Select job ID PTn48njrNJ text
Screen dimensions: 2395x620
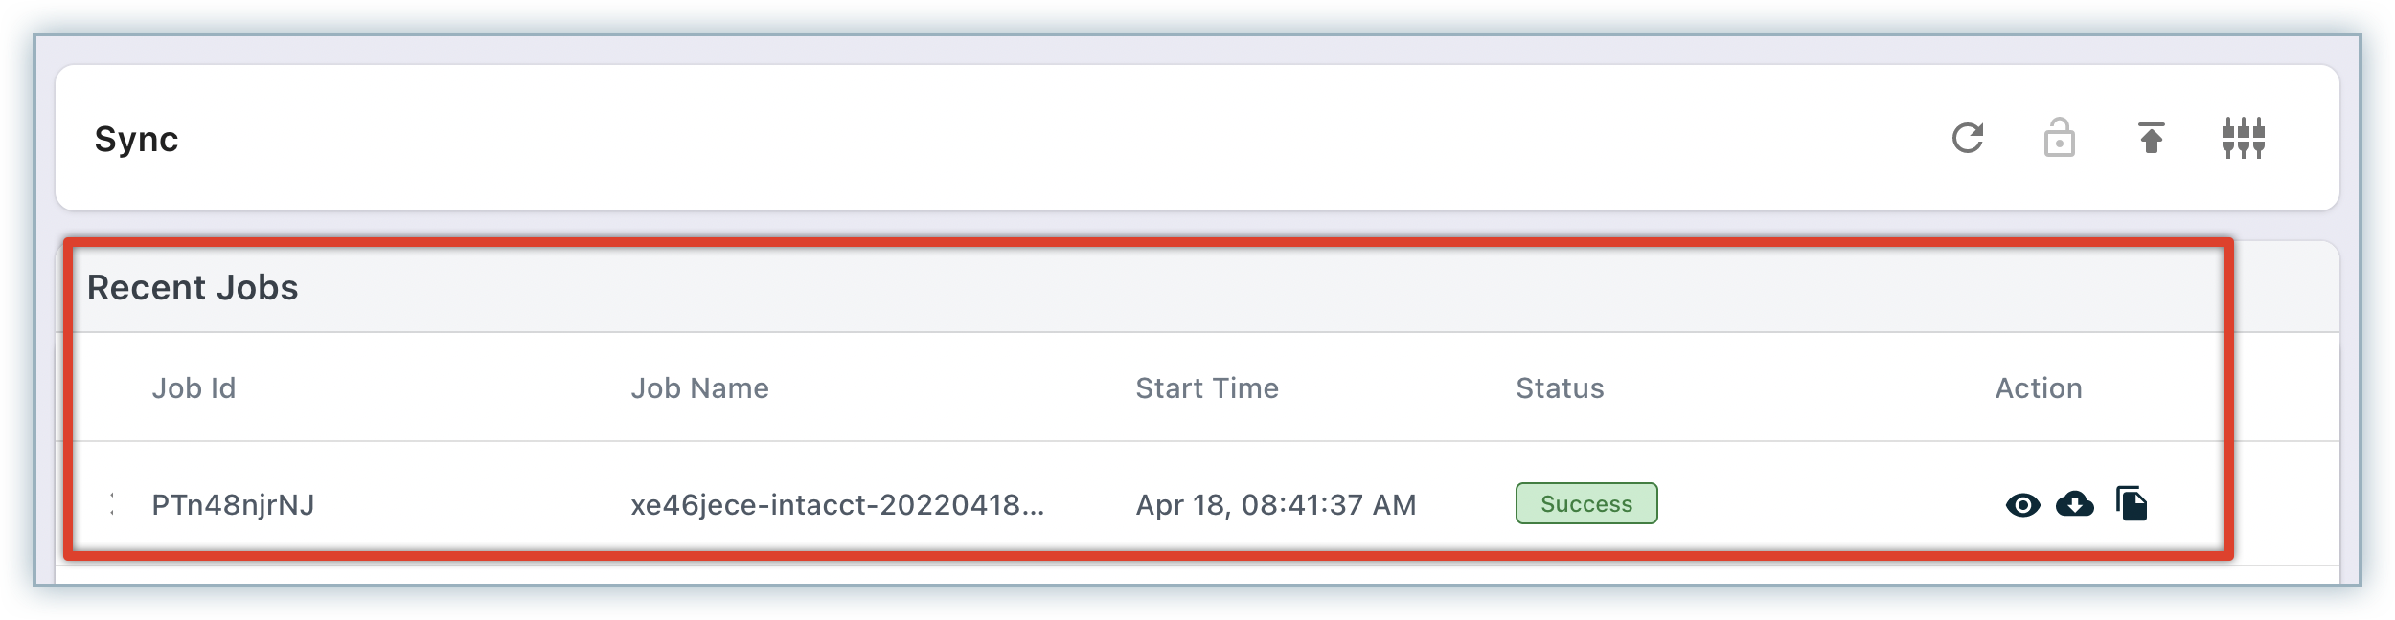click(233, 505)
